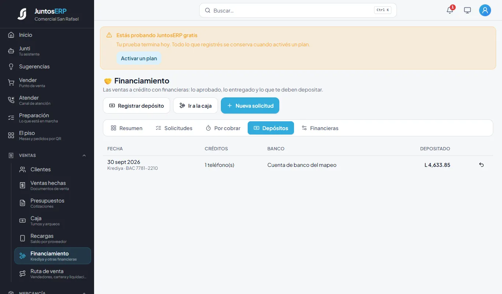Open Atender canal de atención
This screenshot has width=502, height=294.
tap(47, 100)
